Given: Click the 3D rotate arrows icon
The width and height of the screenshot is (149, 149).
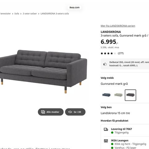Looking at the screenshot, I should point(70,112).
